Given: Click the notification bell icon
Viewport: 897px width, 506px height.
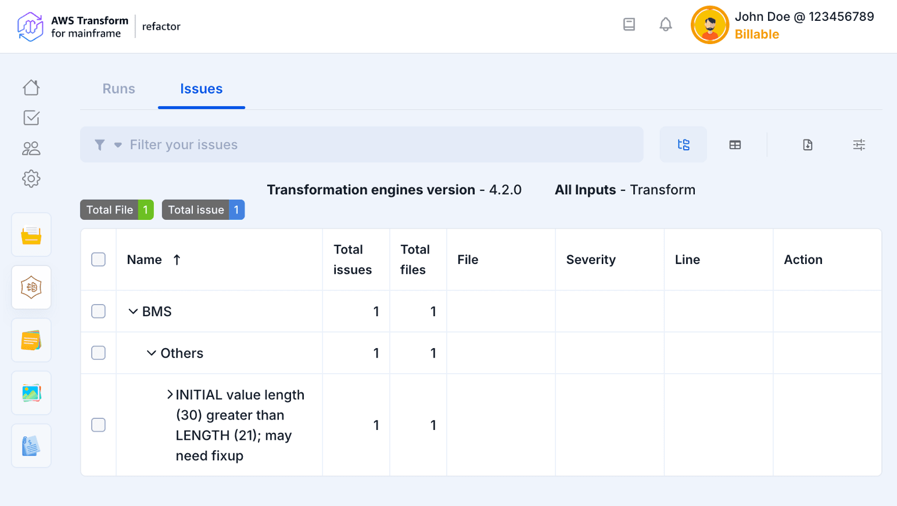Looking at the screenshot, I should (x=665, y=24).
